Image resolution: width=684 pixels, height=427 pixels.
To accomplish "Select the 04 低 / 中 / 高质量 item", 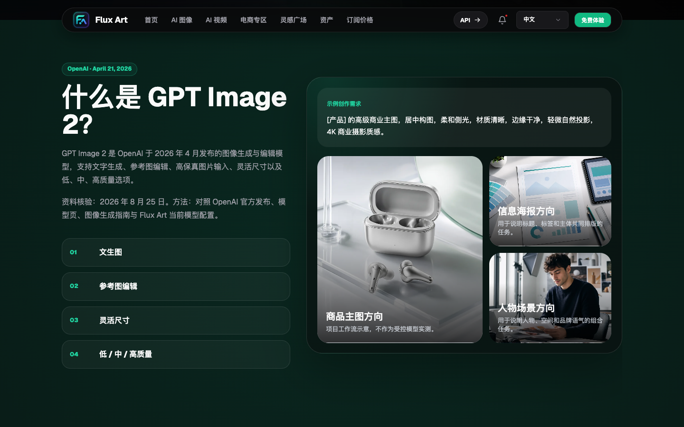I will [176, 354].
